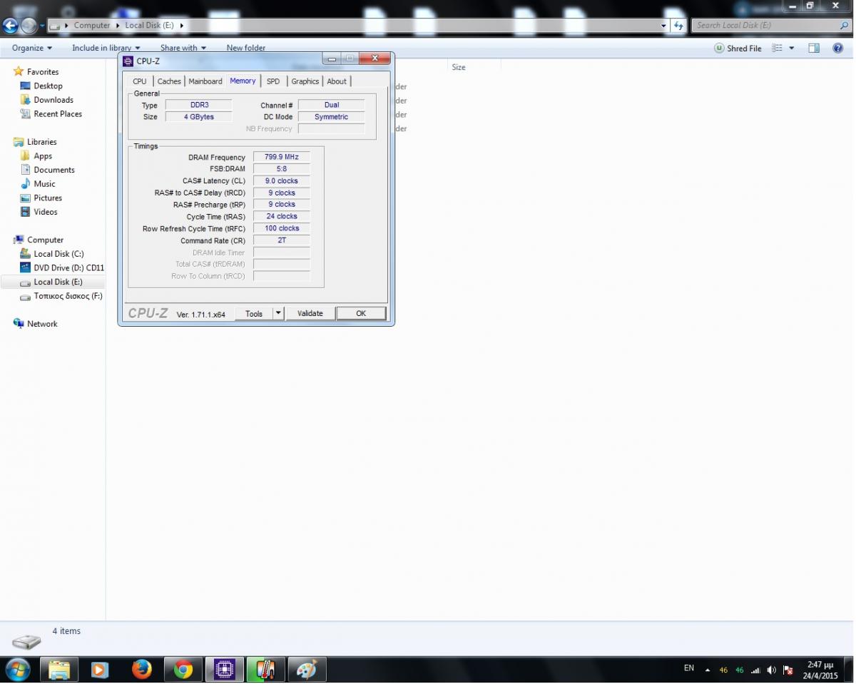
Task: Open Desktop under Favorites
Action: (x=48, y=86)
